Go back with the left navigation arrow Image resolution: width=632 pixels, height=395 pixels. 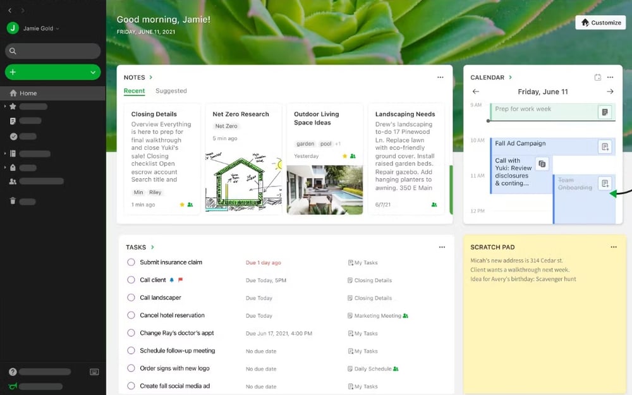[x=10, y=11]
